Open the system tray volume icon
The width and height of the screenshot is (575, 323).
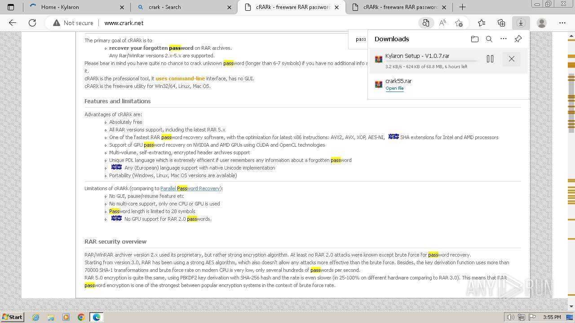[511, 317]
